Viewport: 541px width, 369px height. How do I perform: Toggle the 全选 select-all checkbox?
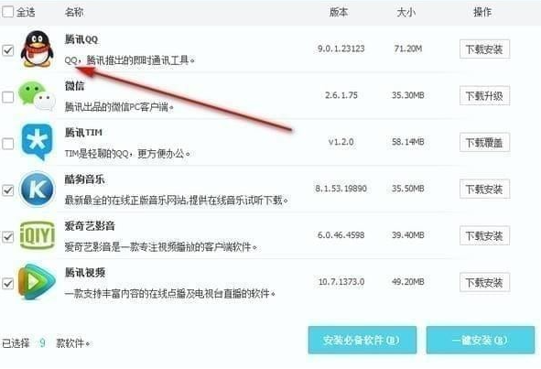(8, 12)
